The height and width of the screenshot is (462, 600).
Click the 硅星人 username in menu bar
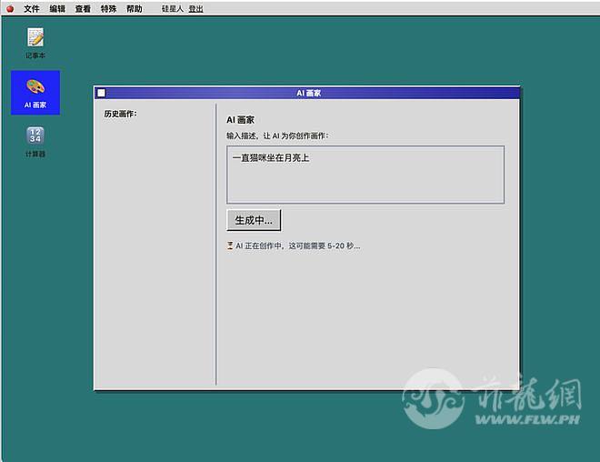[172, 8]
